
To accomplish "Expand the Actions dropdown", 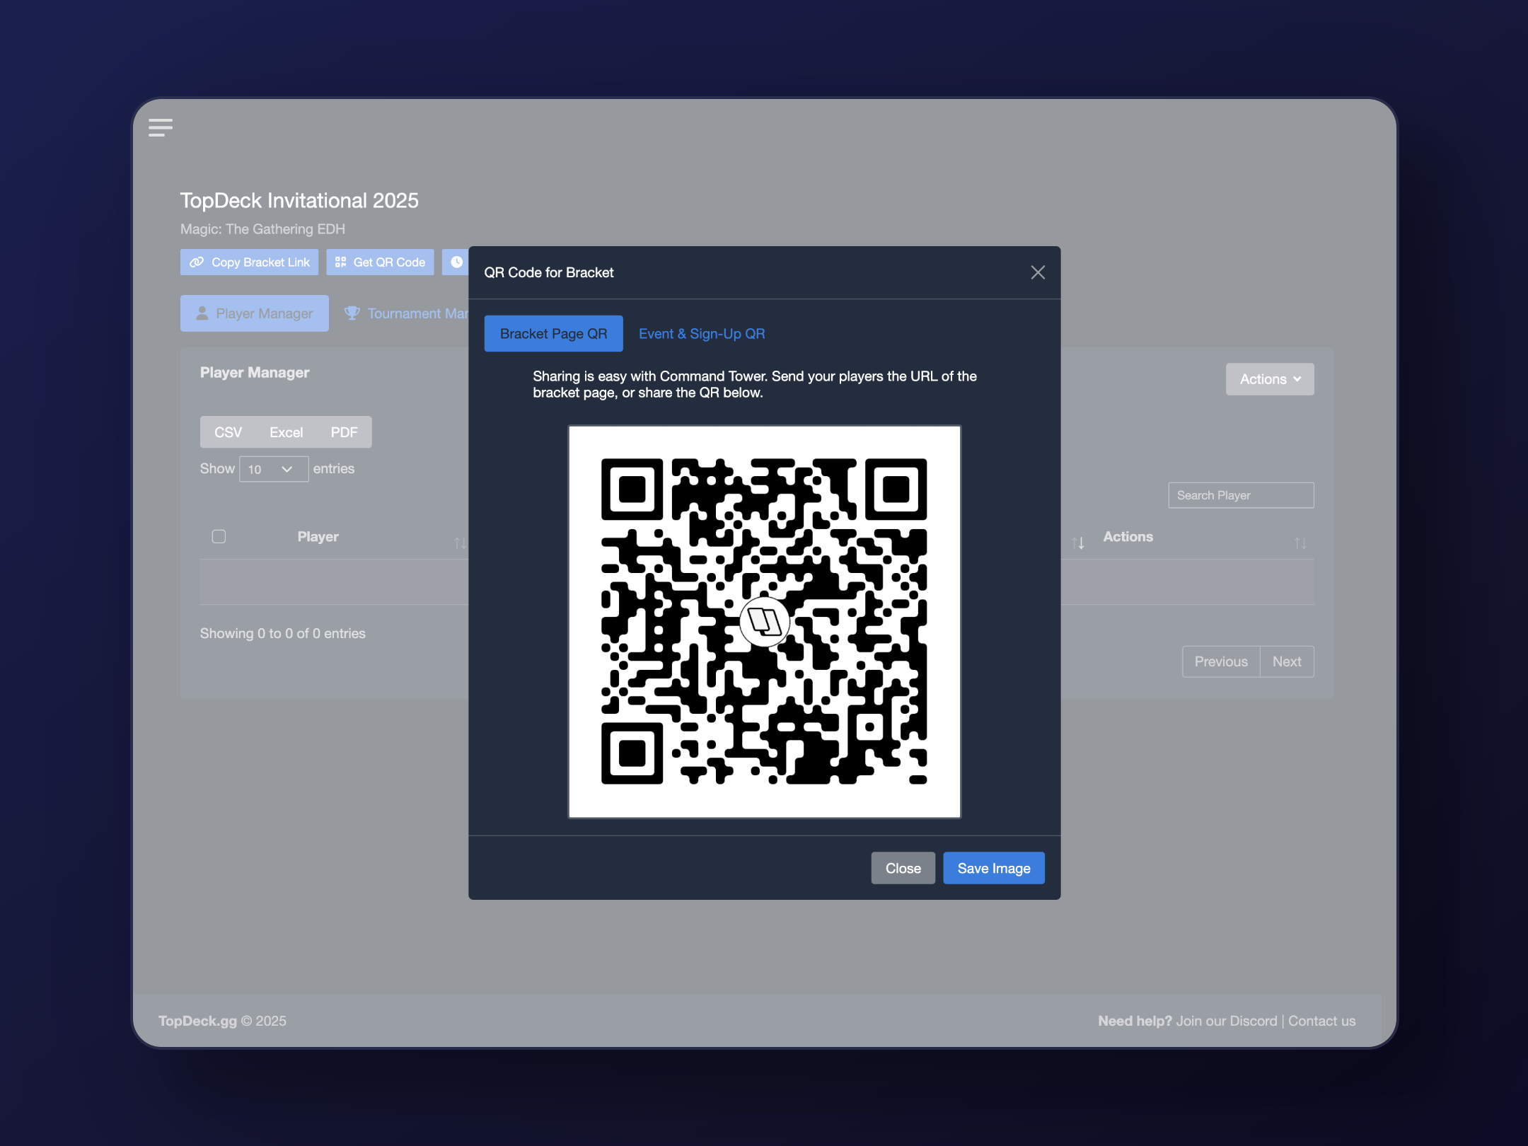I will (1269, 379).
